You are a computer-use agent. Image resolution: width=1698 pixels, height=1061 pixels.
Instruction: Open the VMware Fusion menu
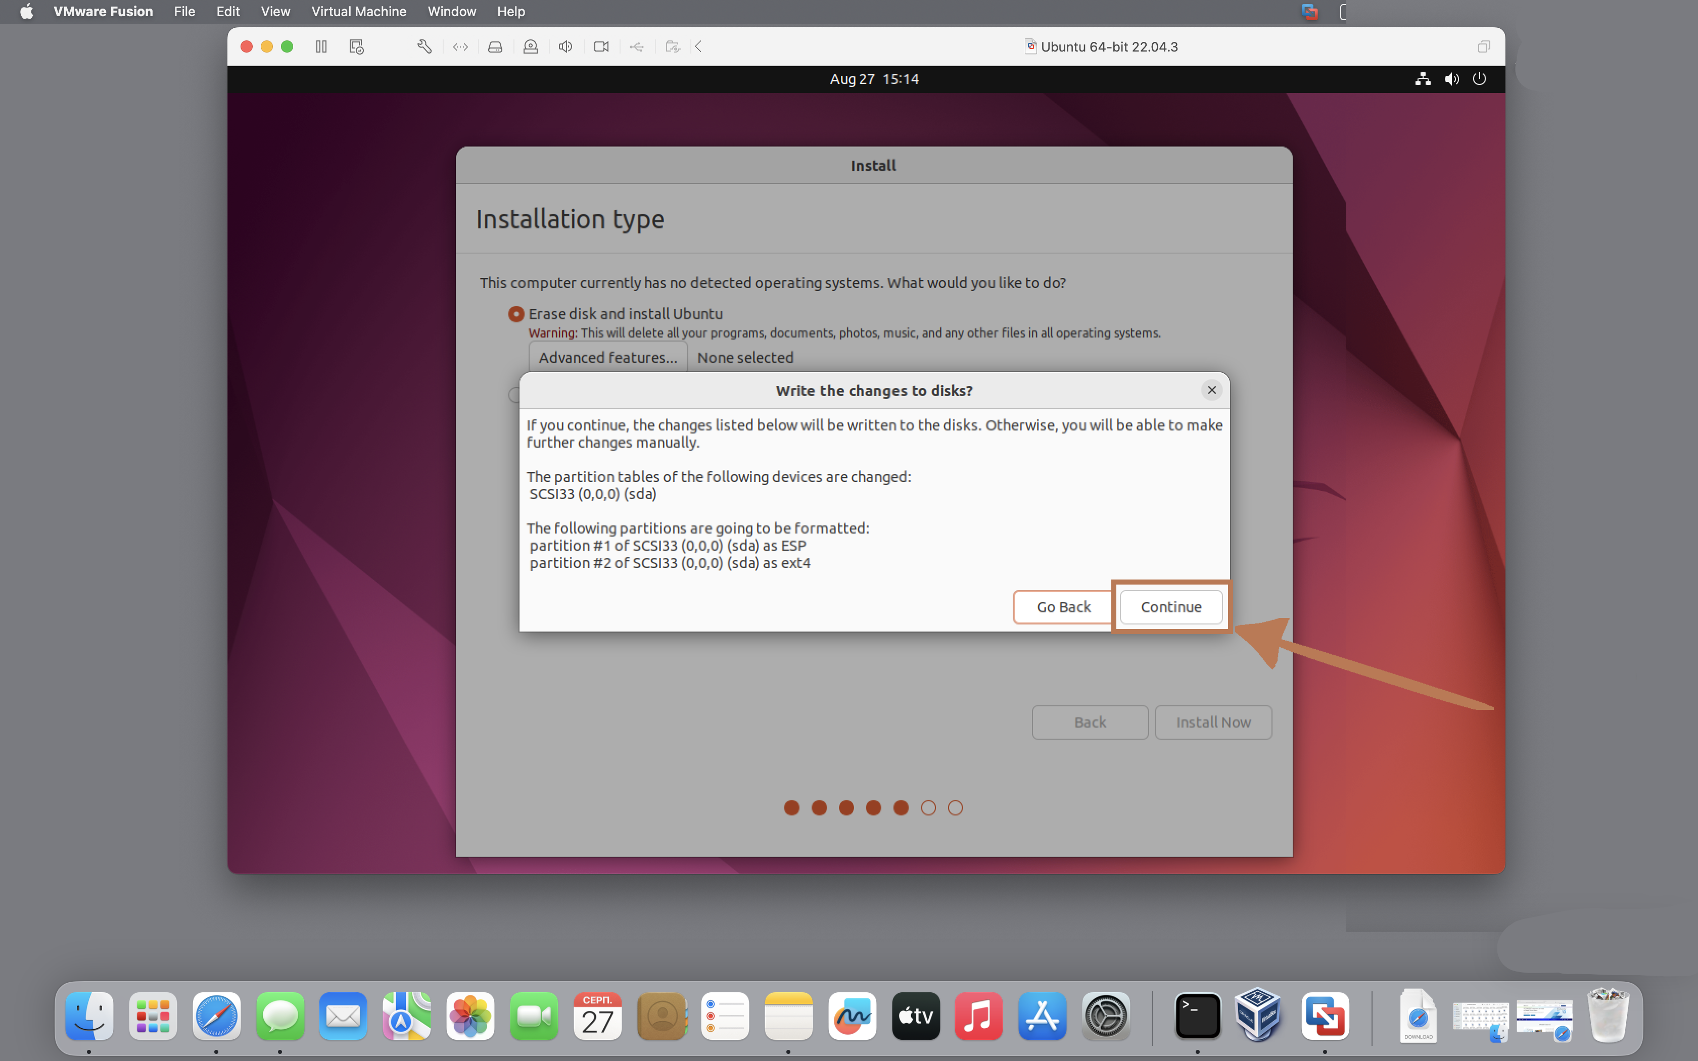(103, 11)
